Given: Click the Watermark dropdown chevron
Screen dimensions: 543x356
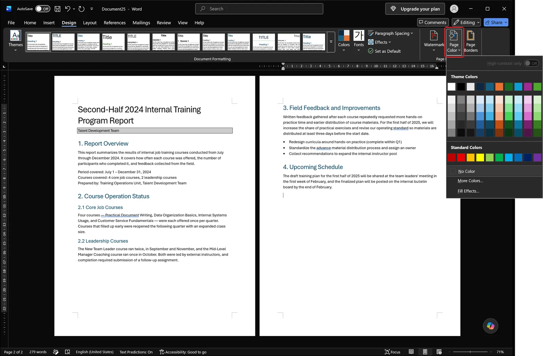Looking at the screenshot, I should [434, 50].
